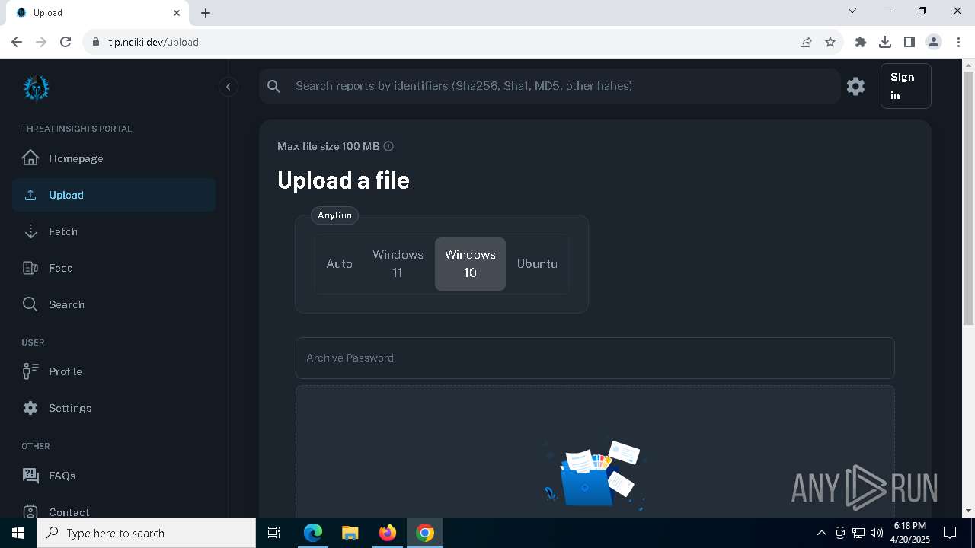Show hidden system tray icons
Image resolution: width=975 pixels, height=548 pixels.
coord(822,533)
